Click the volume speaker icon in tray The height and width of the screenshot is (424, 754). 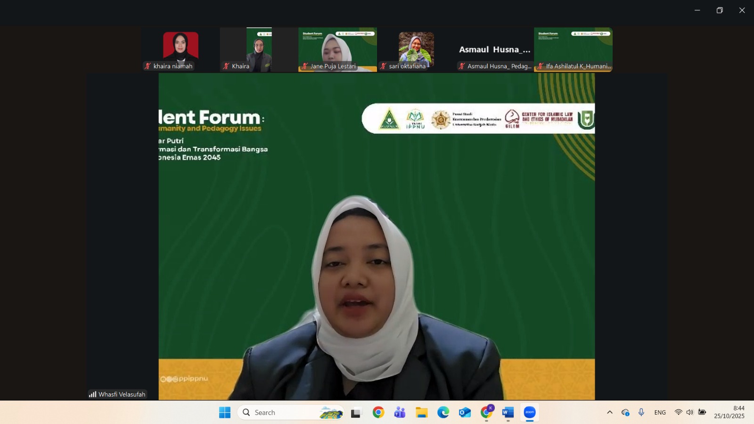pyautogui.click(x=690, y=413)
